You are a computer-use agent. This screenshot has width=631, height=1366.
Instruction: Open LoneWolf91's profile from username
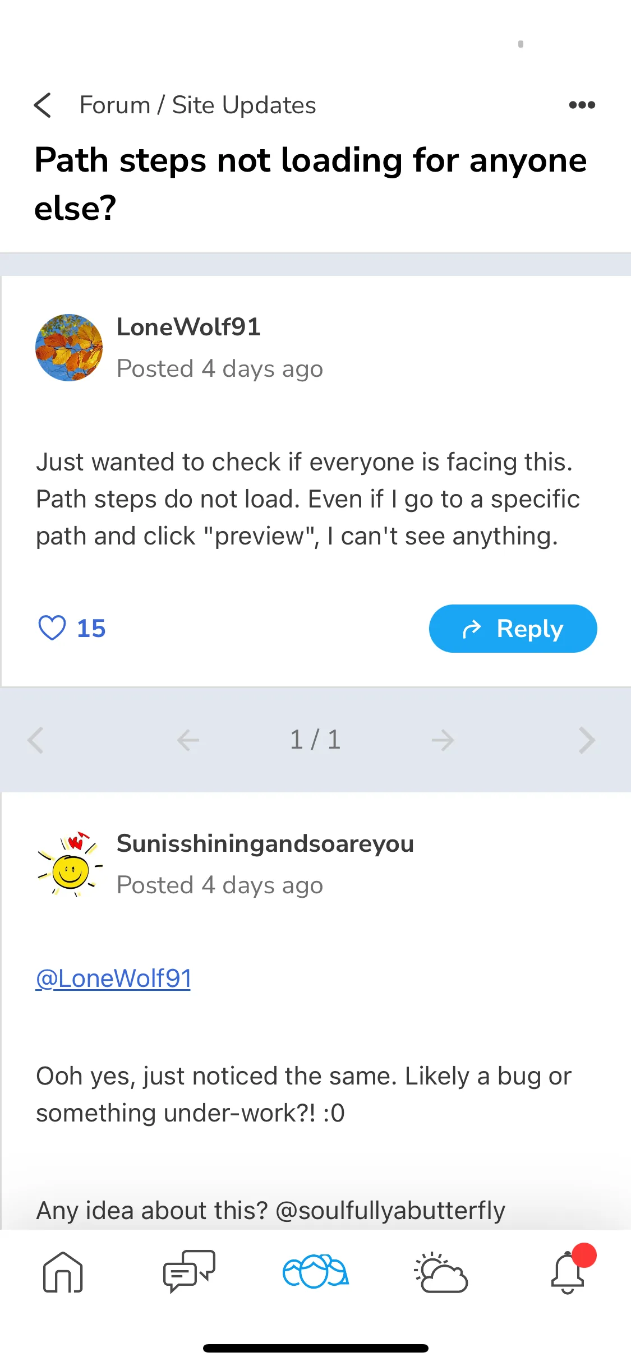click(x=188, y=327)
